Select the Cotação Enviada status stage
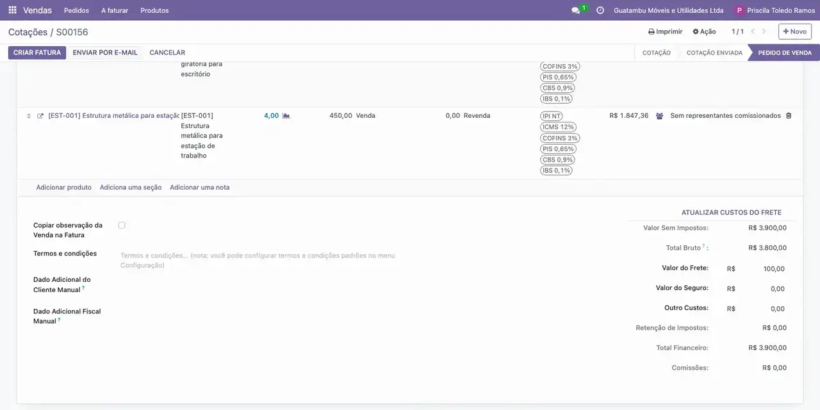The image size is (820, 410). click(x=714, y=53)
